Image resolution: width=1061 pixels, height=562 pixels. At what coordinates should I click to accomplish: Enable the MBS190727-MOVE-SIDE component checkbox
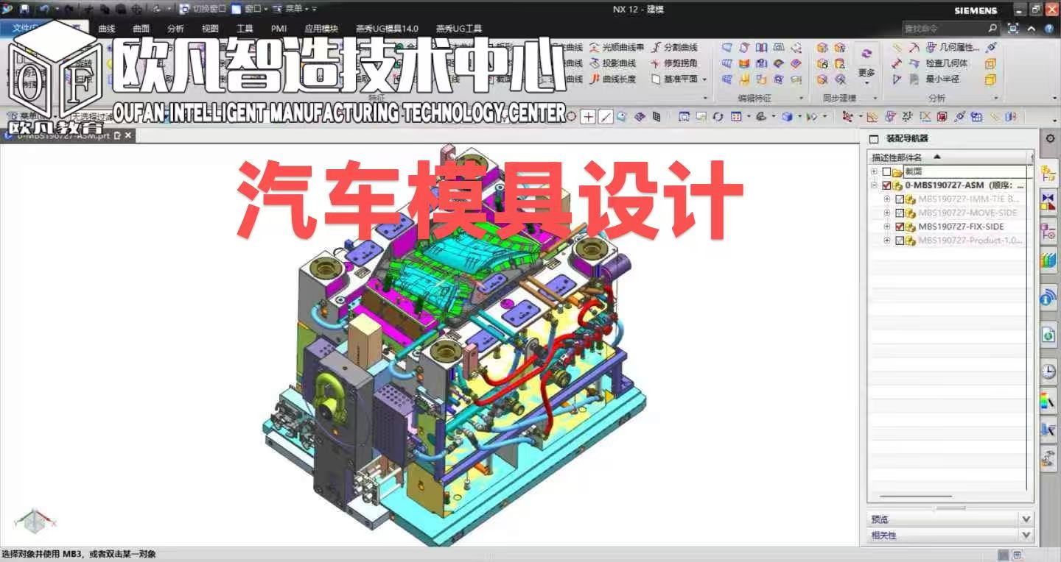coord(899,213)
